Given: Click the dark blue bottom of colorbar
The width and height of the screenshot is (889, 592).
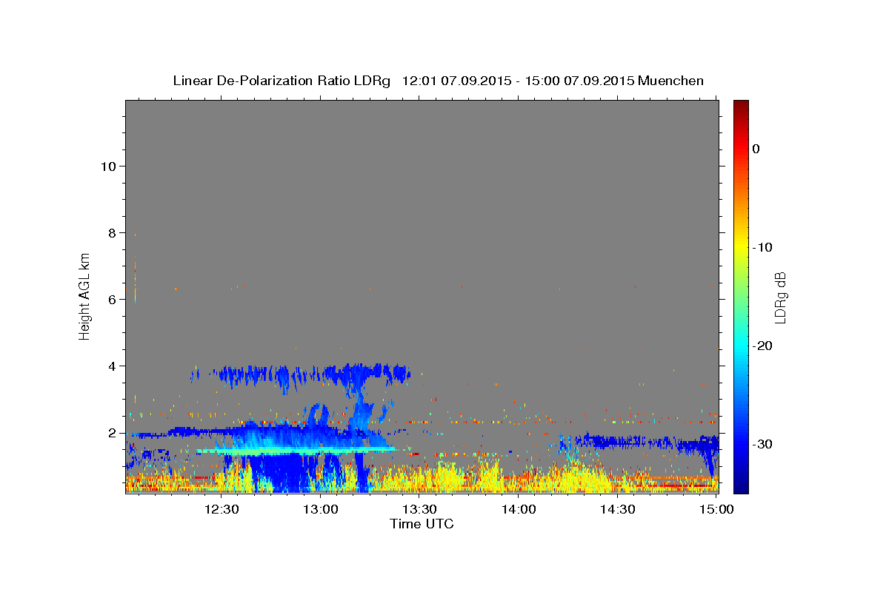Looking at the screenshot, I should coord(741,485).
